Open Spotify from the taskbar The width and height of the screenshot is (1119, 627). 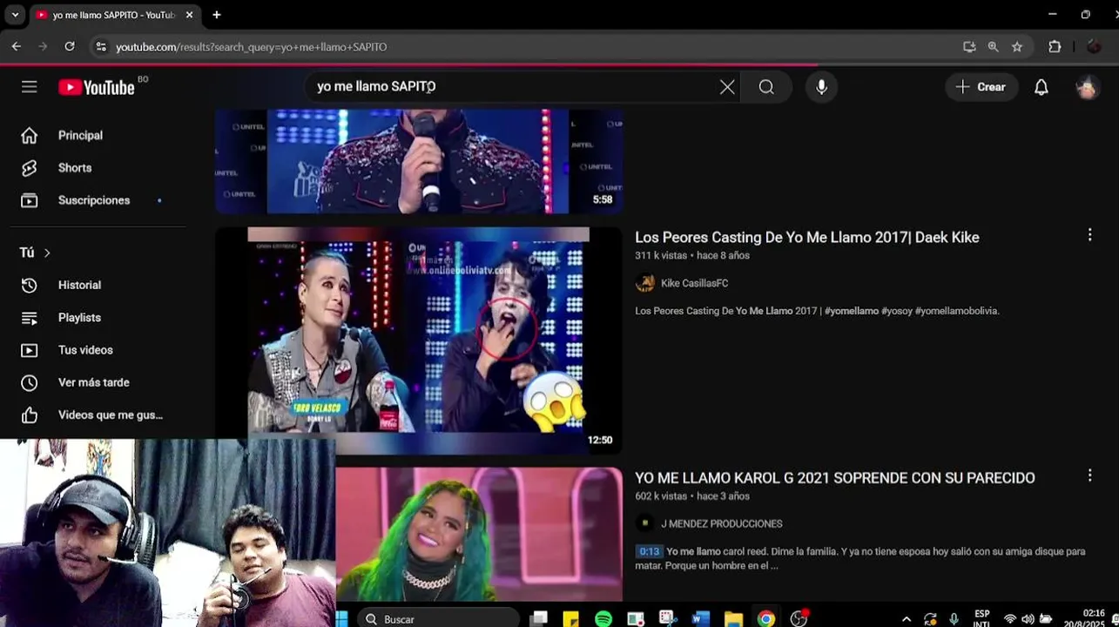tap(603, 619)
